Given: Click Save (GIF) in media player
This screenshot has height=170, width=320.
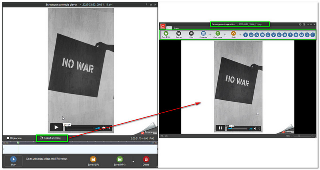Looking at the screenshot, I should [x=93, y=161].
